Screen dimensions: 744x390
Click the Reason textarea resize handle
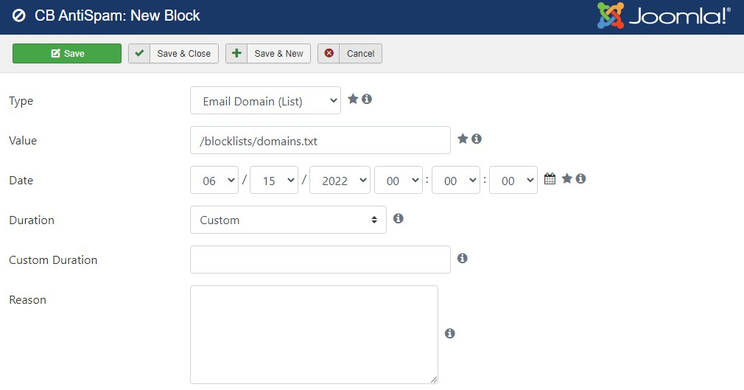[x=434, y=379]
